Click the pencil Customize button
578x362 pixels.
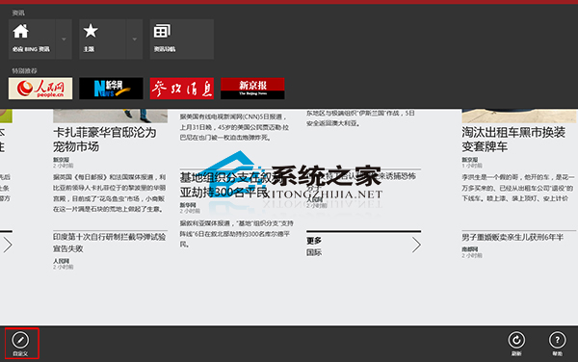pyautogui.click(x=20, y=343)
